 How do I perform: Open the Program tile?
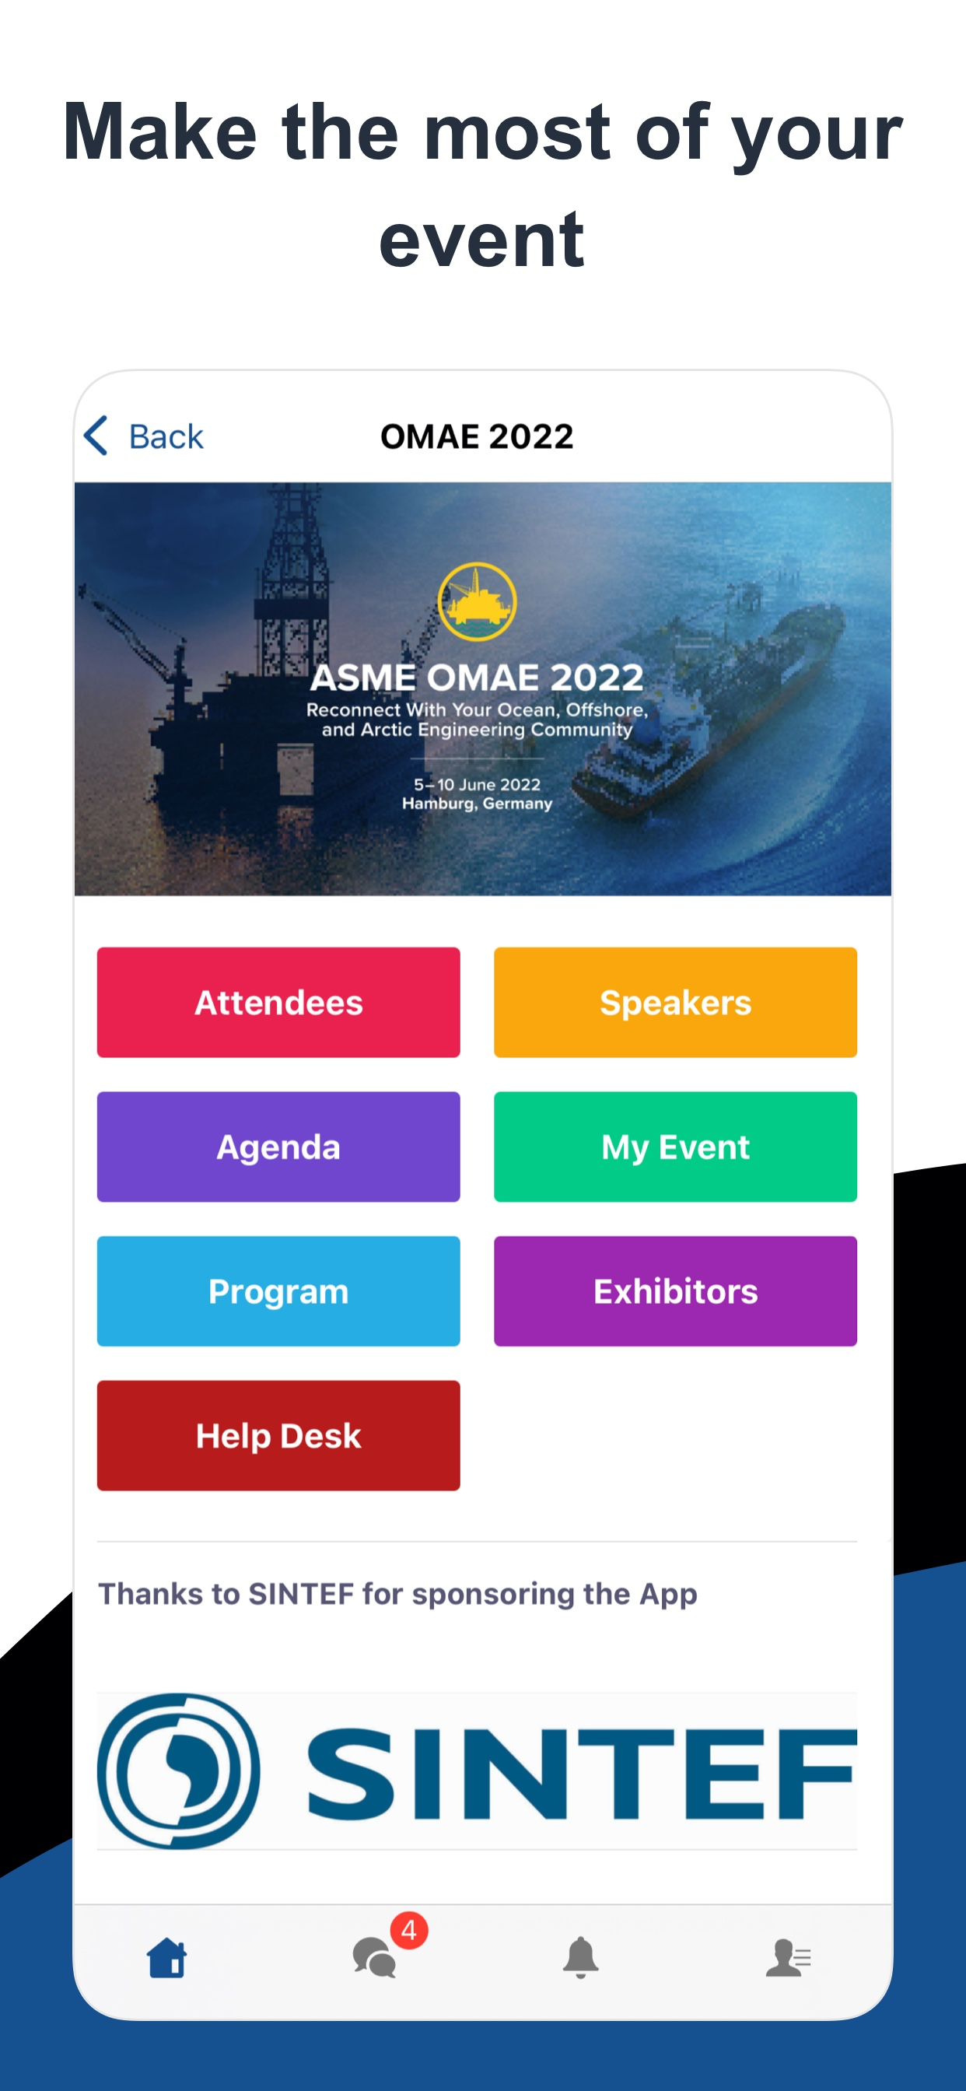point(278,1291)
